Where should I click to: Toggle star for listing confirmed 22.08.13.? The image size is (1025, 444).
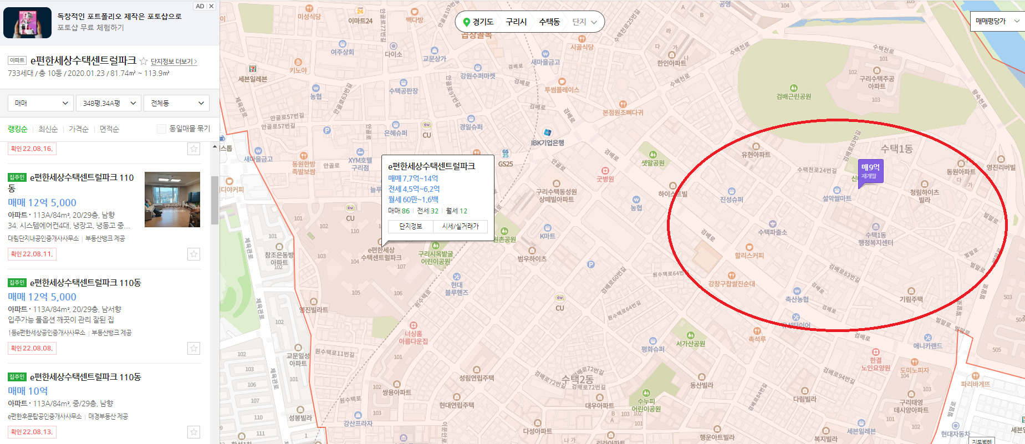pyautogui.click(x=193, y=432)
